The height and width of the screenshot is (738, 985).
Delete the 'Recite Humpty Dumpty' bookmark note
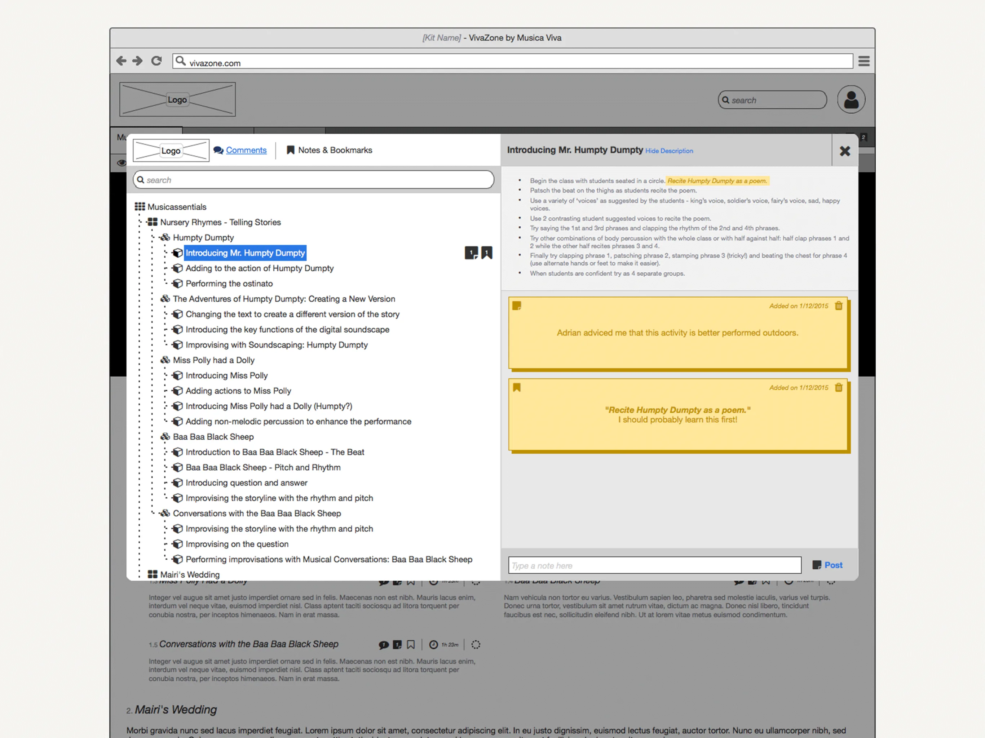tap(839, 388)
